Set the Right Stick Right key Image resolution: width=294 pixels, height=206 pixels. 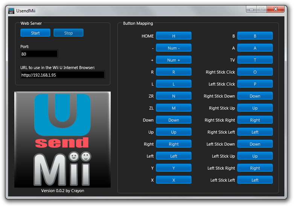pos(255,120)
